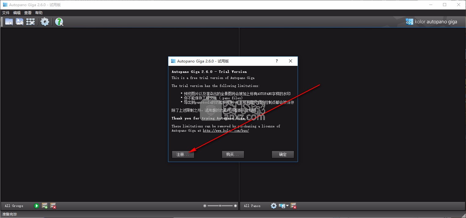Click the 准备完毕 status bar text
This screenshot has height=218, width=466.
(x=9, y=214)
